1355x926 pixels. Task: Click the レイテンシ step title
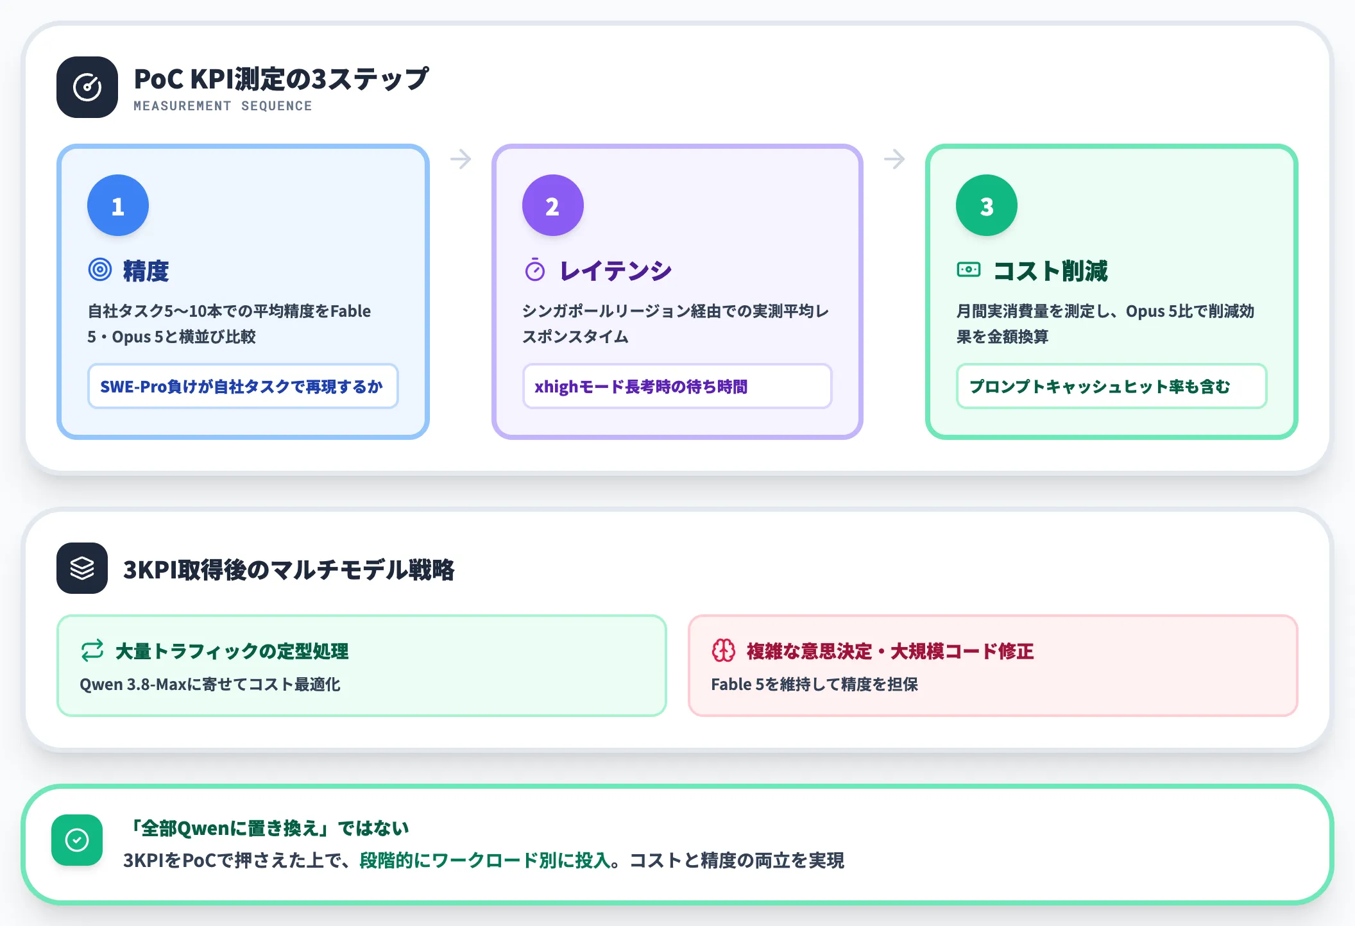pyautogui.click(x=615, y=271)
